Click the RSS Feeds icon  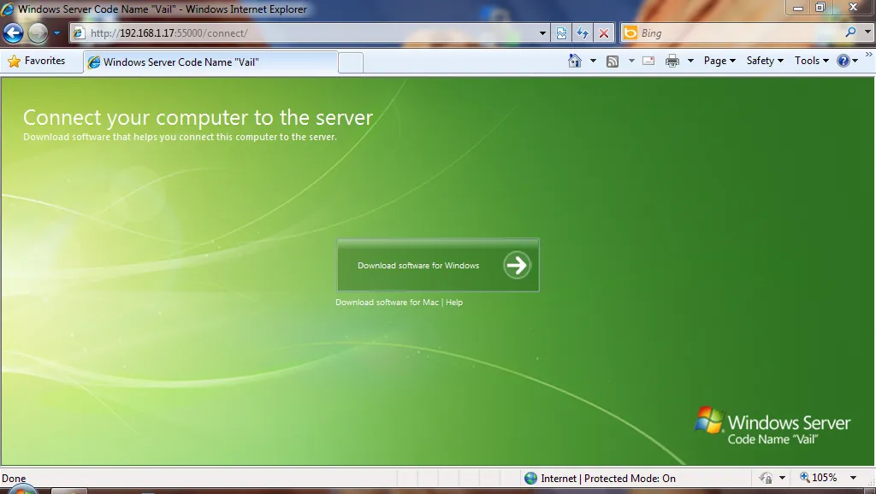coord(613,61)
